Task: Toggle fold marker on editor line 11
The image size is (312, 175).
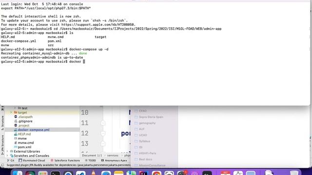Action: (x=103, y=123)
